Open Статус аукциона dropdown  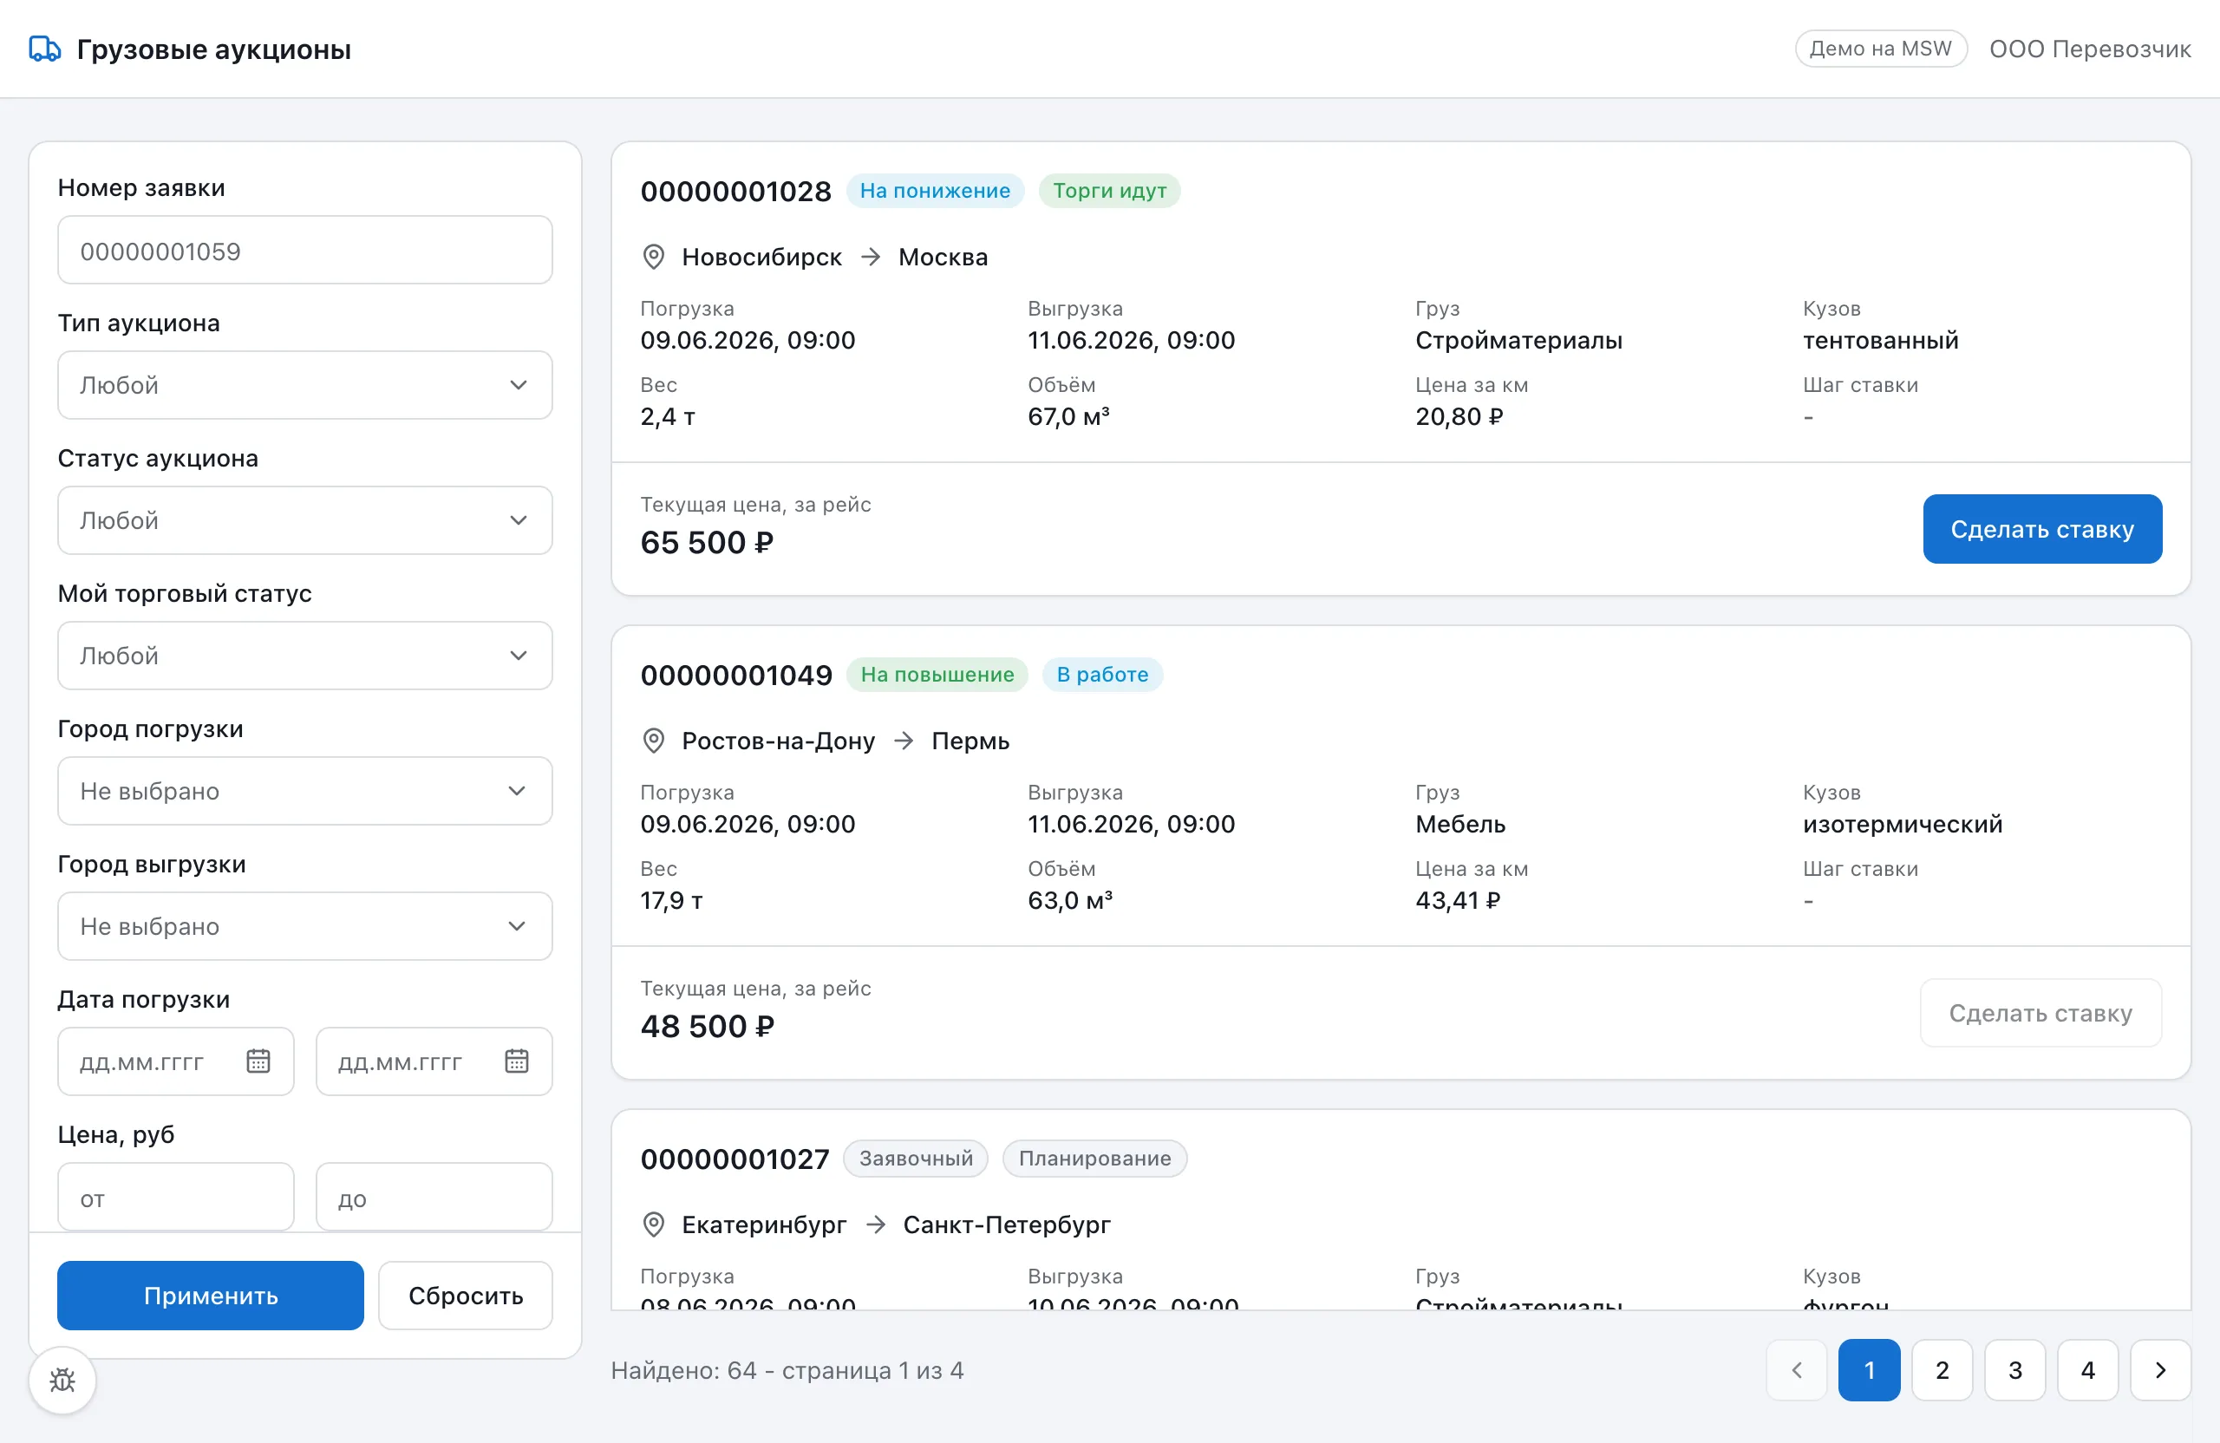click(305, 520)
